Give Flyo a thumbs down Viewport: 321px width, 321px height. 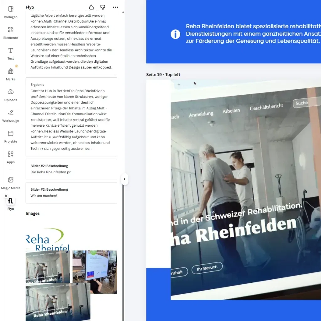pos(103,7)
